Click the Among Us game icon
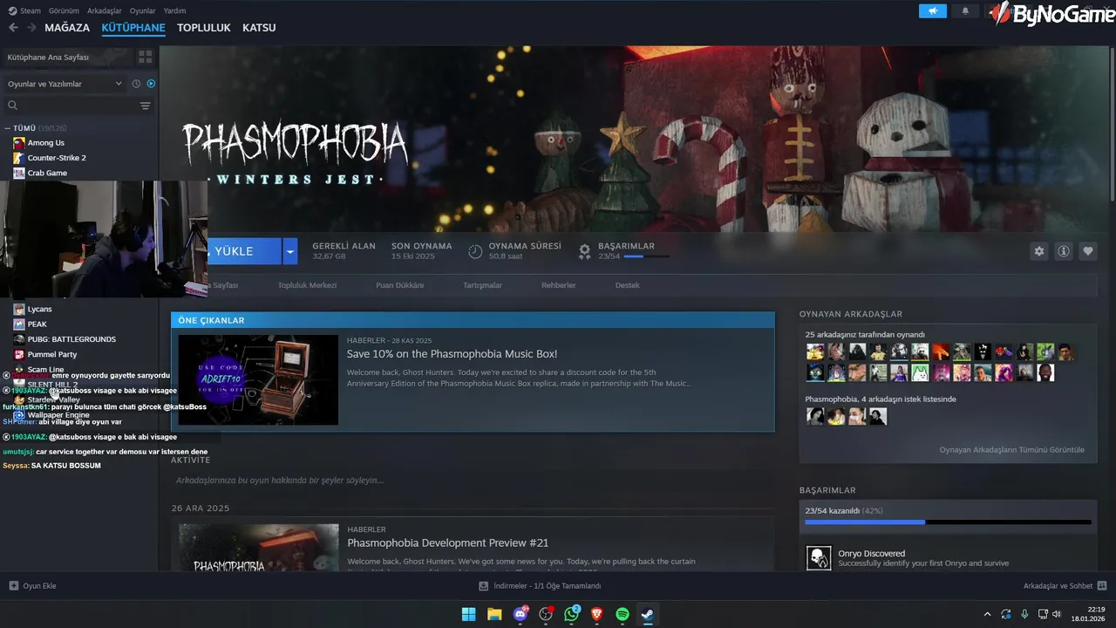Image resolution: width=1116 pixels, height=628 pixels. point(19,143)
